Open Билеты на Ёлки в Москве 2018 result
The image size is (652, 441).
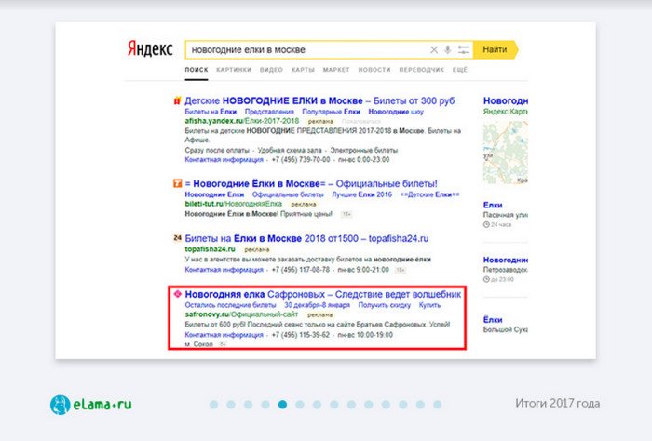pyautogui.click(x=306, y=238)
